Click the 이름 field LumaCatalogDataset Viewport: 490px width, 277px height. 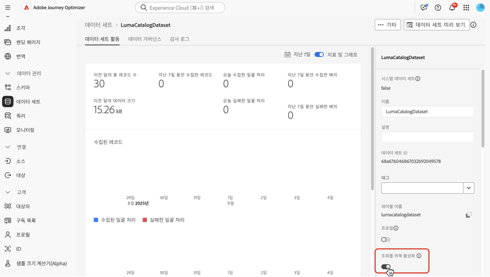pos(427,112)
